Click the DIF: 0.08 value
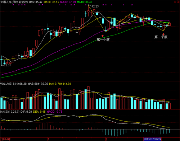This screenshot has height=141, width=180. click(x=26, y=112)
